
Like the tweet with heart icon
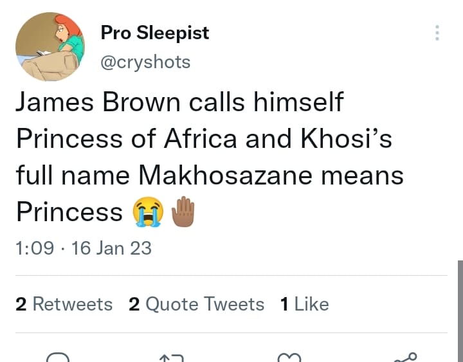click(289, 357)
